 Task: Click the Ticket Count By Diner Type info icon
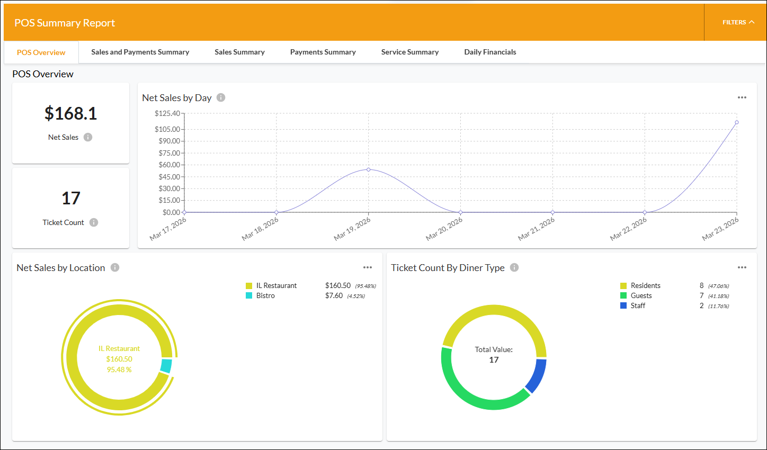coord(514,267)
